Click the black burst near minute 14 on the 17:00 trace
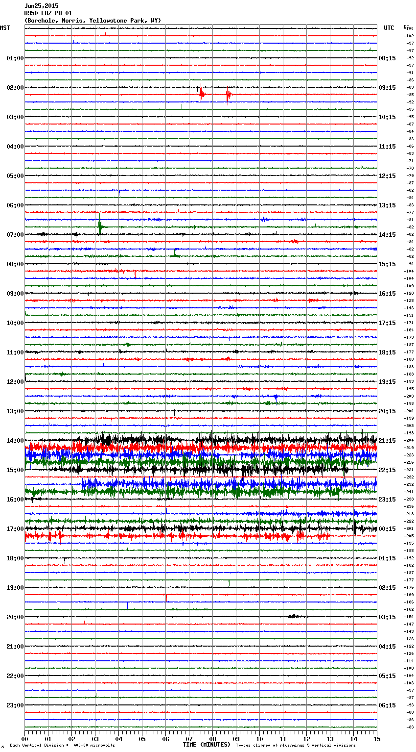The image size is (416, 752). (355, 528)
